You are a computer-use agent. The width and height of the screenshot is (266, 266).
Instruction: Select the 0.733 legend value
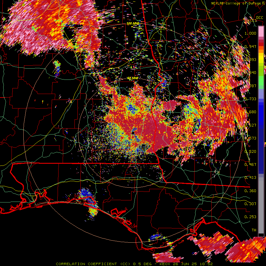click(x=250, y=99)
